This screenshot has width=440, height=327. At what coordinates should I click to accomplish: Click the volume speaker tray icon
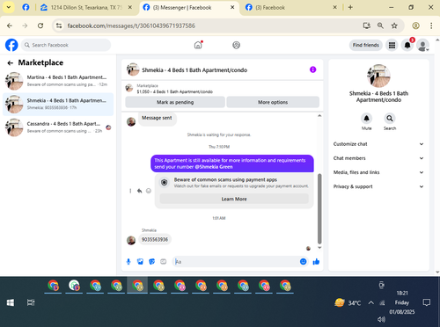tap(381, 319)
